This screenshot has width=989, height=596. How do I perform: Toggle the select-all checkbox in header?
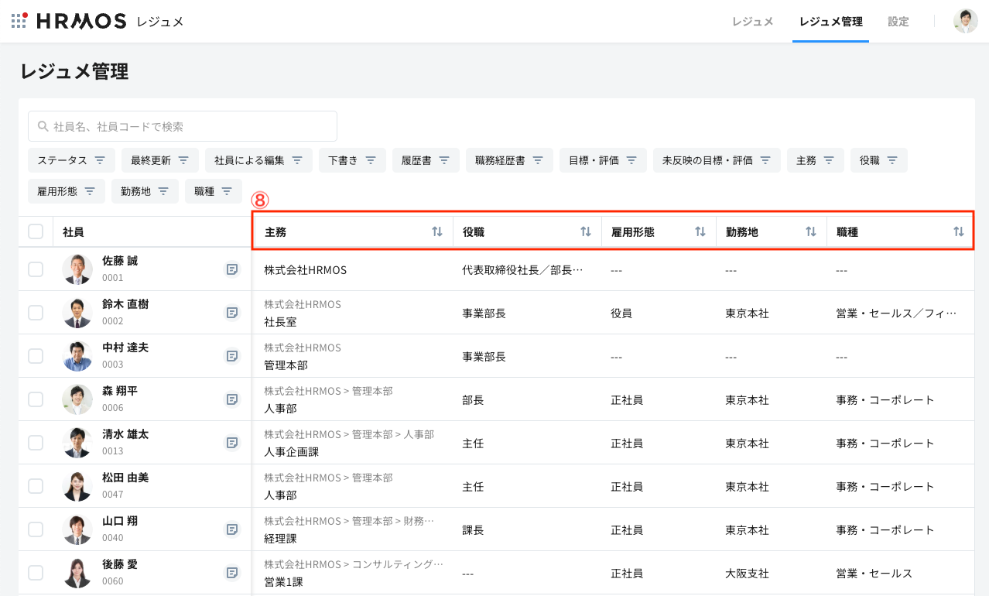click(x=36, y=231)
